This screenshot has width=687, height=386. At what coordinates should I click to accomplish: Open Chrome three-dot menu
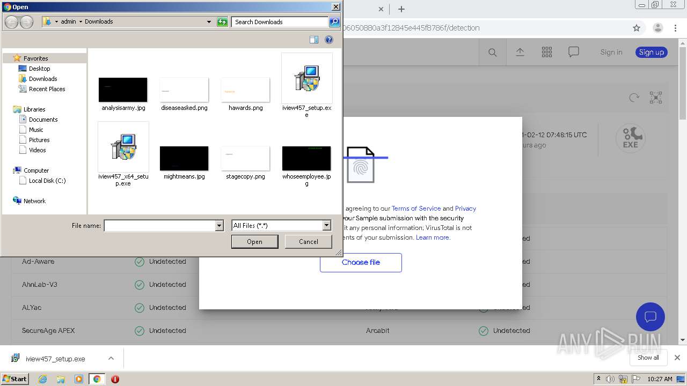(x=676, y=28)
